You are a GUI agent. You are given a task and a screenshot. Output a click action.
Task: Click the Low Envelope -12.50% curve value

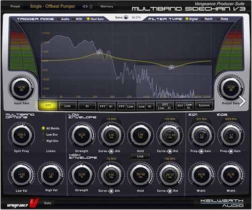pos(111,119)
